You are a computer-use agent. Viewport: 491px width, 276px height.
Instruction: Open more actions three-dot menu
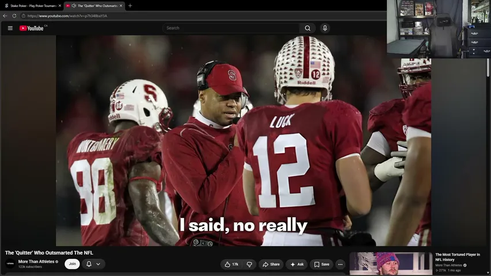click(340, 264)
